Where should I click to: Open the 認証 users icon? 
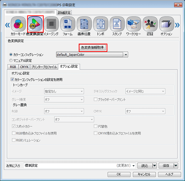click(150, 24)
